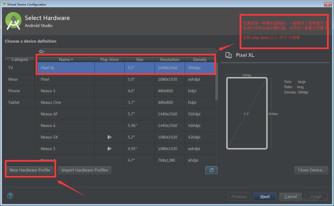Sort by Play Store column header
The image size is (334, 206).
click(x=109, y=60)
